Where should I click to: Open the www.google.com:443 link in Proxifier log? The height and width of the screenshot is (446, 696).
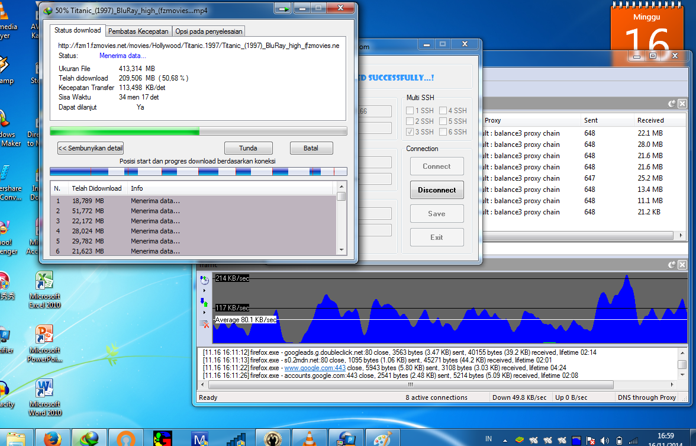point(315,368)
